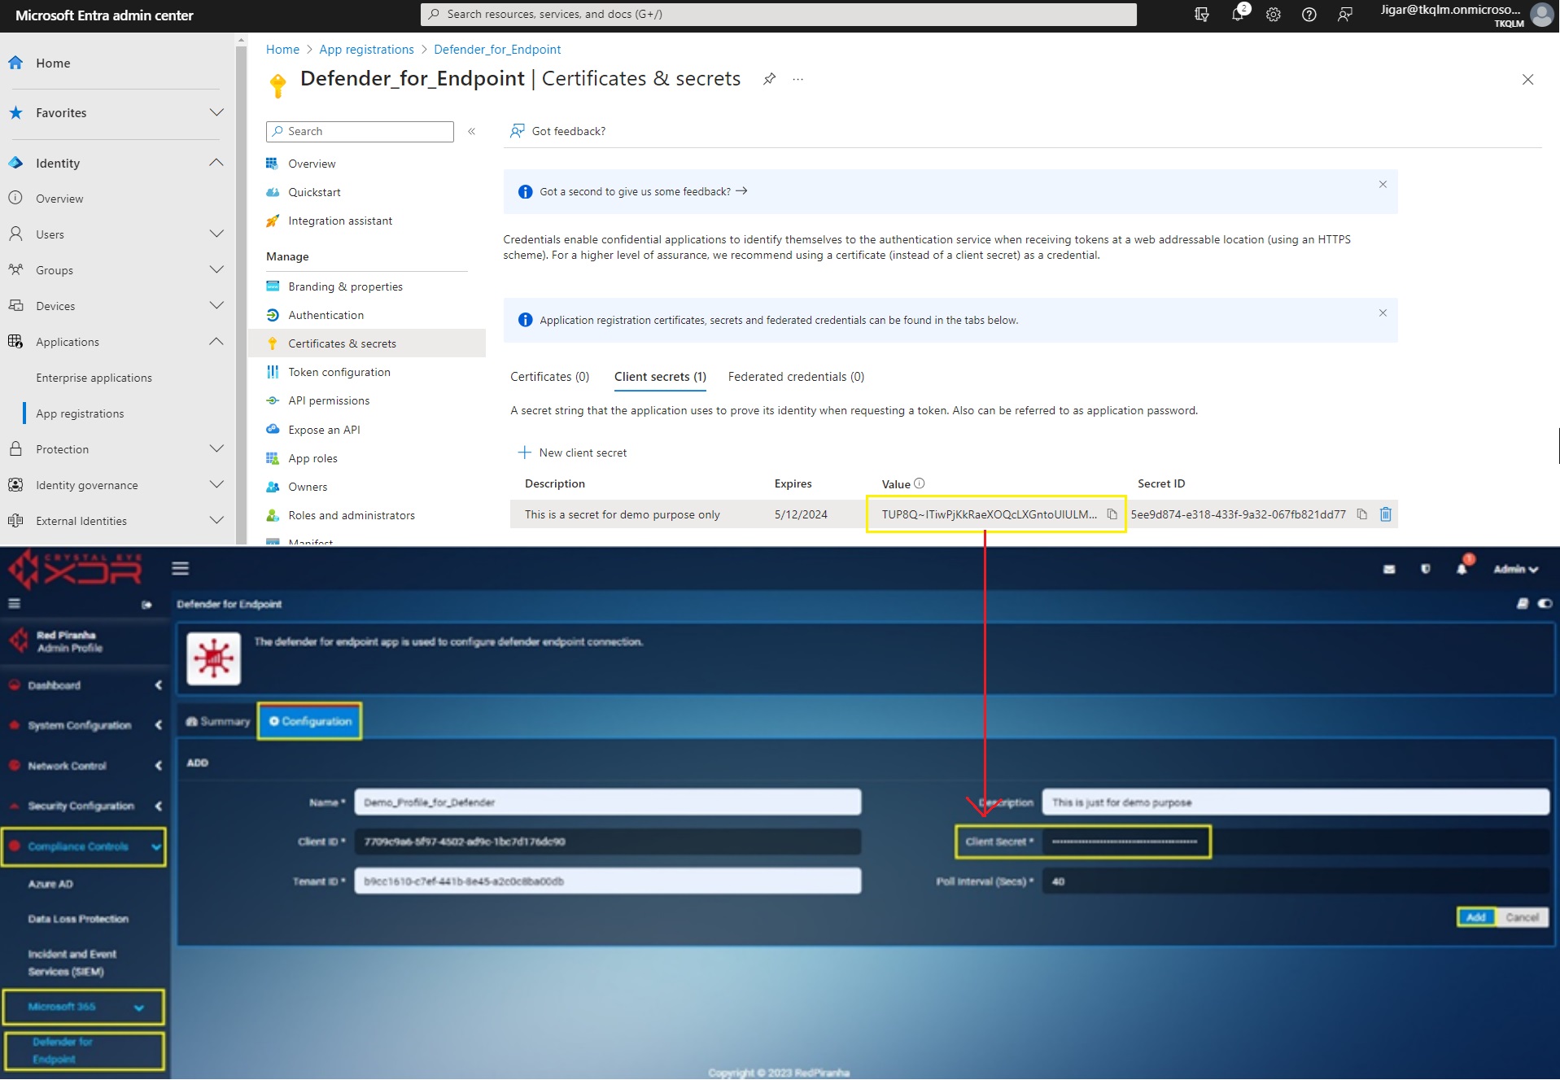Open Entra portal settings gear
The height and width of the screenshot is (1080, 1560).
coord(1274,15)
